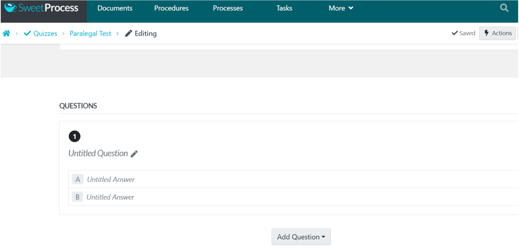The image size is (519, 252).
Task: Click the letter A answer badge
Action: 78,179
